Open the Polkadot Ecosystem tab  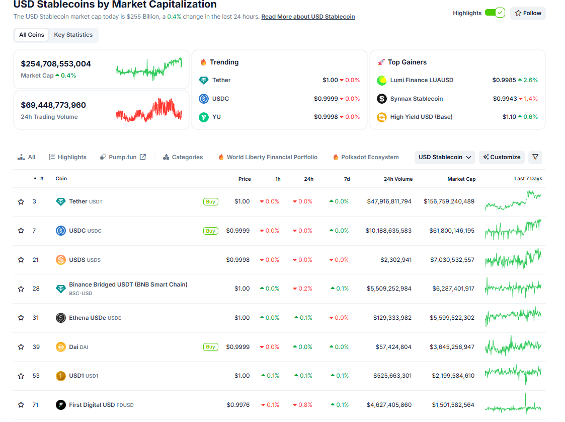coord(366,157)
